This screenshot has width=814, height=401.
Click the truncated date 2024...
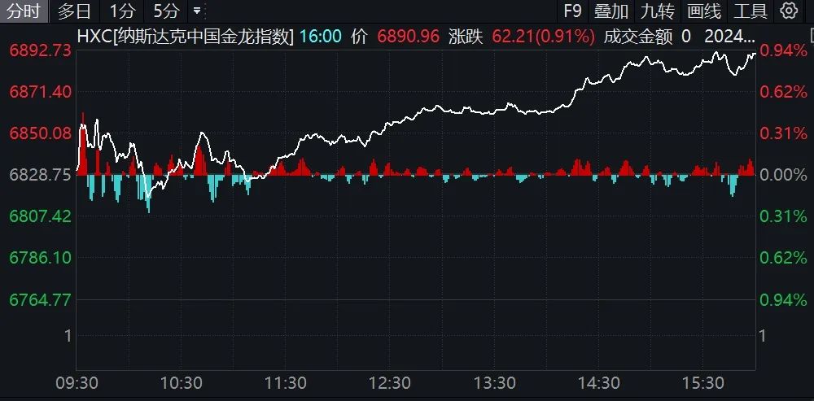pyautogui.click(x=729, y=37)
